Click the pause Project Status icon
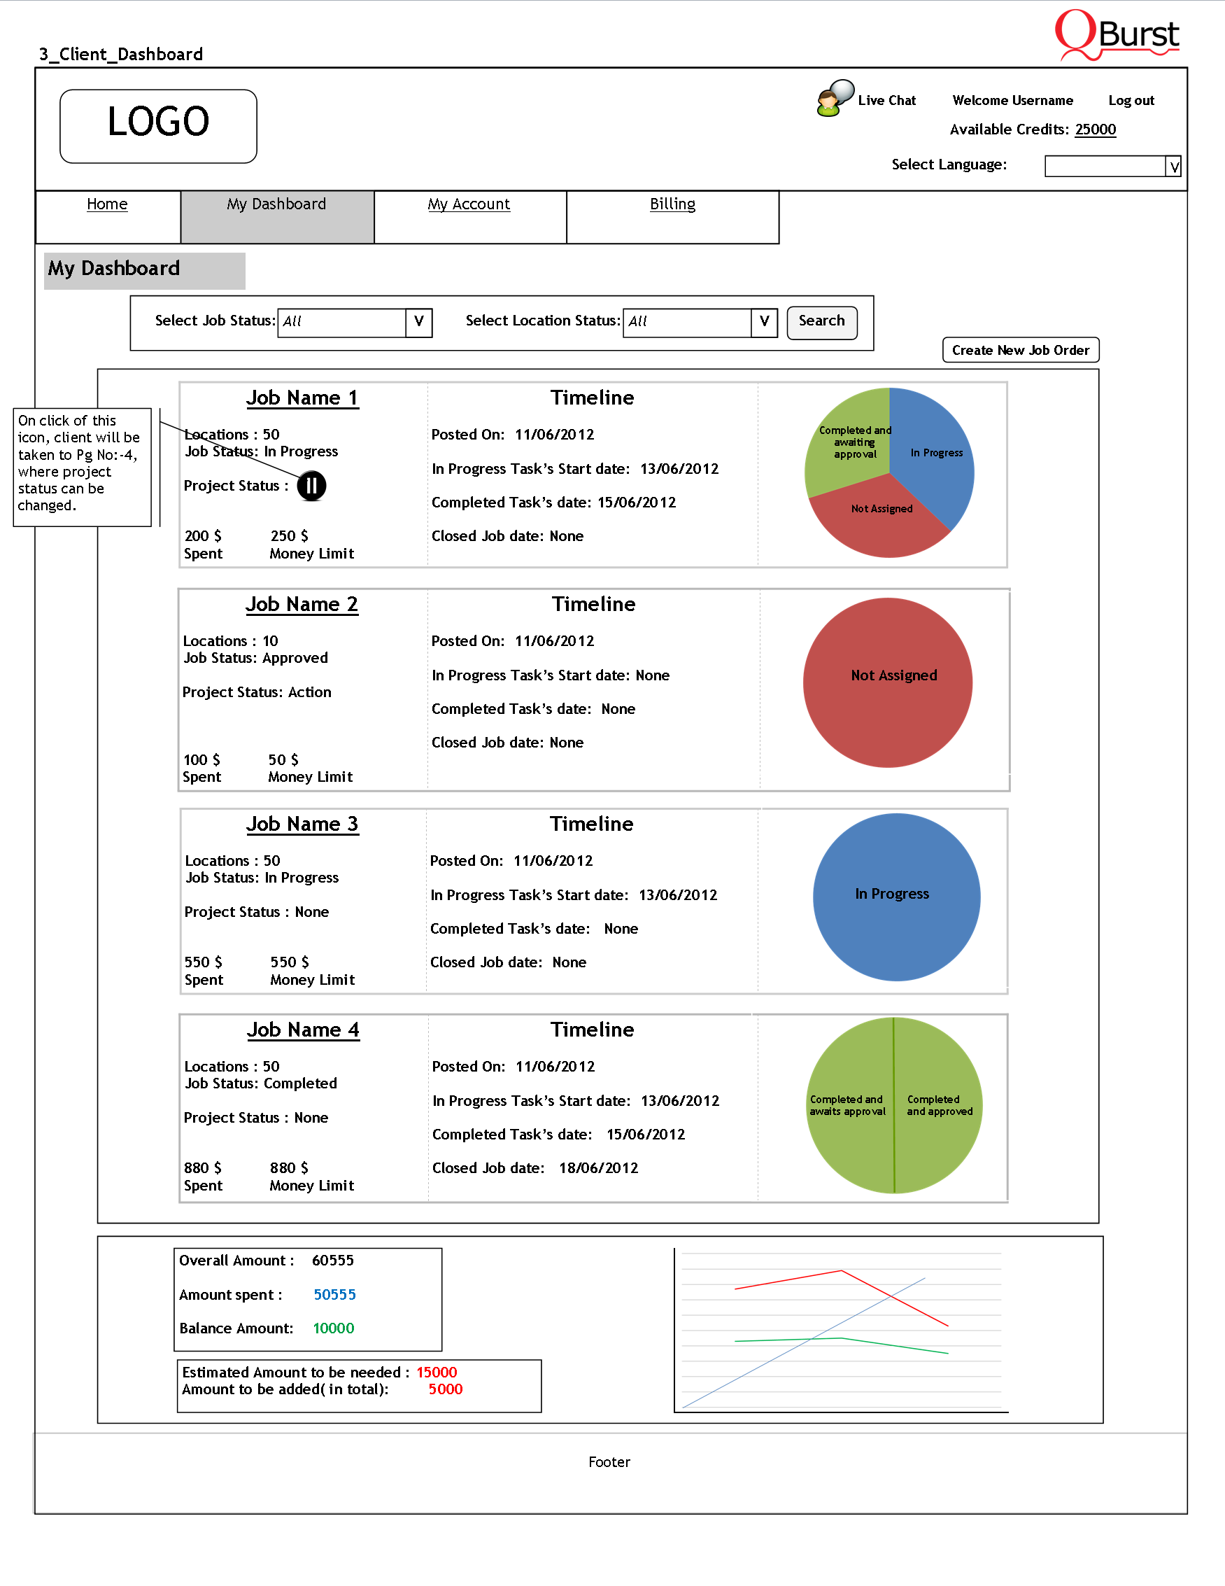The image size is (1225, 1586). (311, 486)
